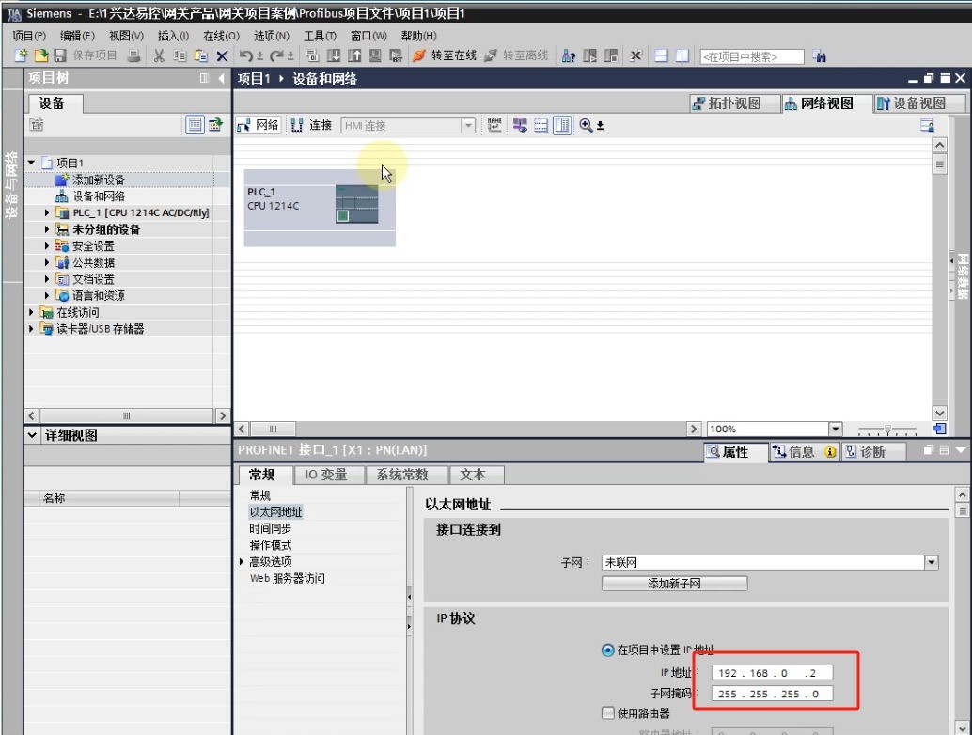Click the Print icon in main toolbar
The height and width of the screenshot is (735, 972).
click(x=133, y=55)
